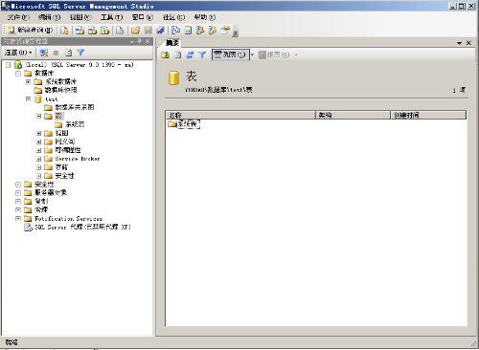
Task: Click the Template Explorer toolbar icon
Action: pyautogui.click(x=213, y=31)
